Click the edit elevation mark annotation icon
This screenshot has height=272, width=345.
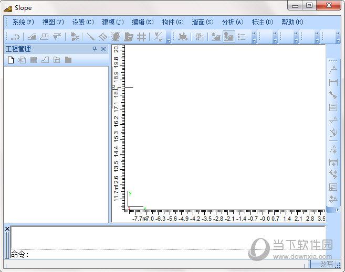333,199
